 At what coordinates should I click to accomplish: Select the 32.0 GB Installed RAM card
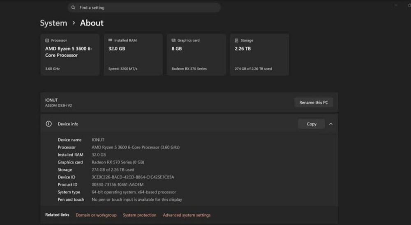133,55
